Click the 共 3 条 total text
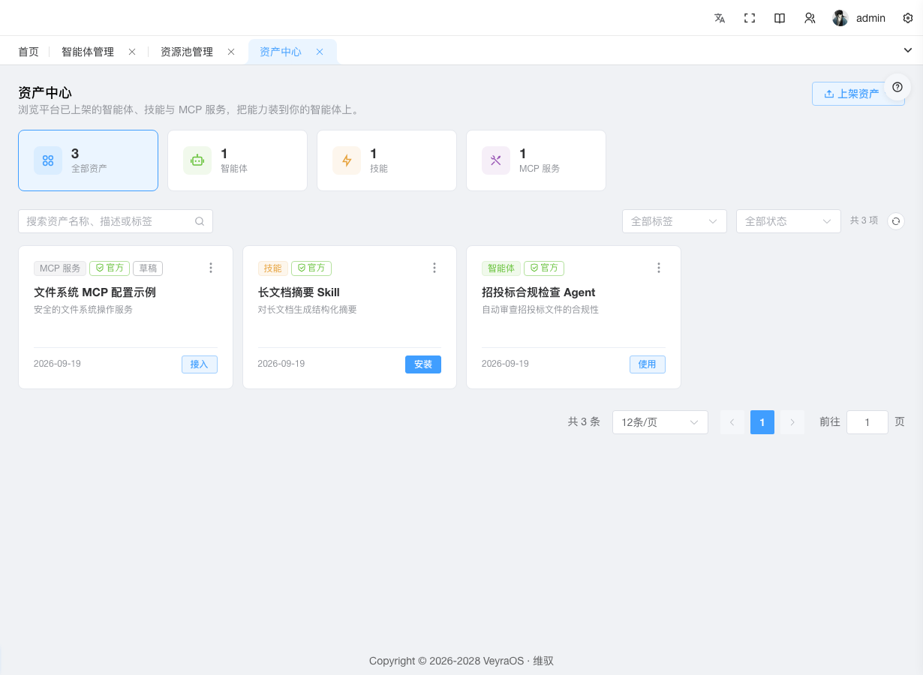 tap(584, 421)
